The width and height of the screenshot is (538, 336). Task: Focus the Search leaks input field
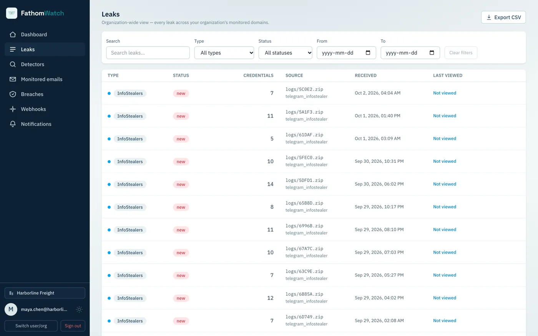point(148,53)
